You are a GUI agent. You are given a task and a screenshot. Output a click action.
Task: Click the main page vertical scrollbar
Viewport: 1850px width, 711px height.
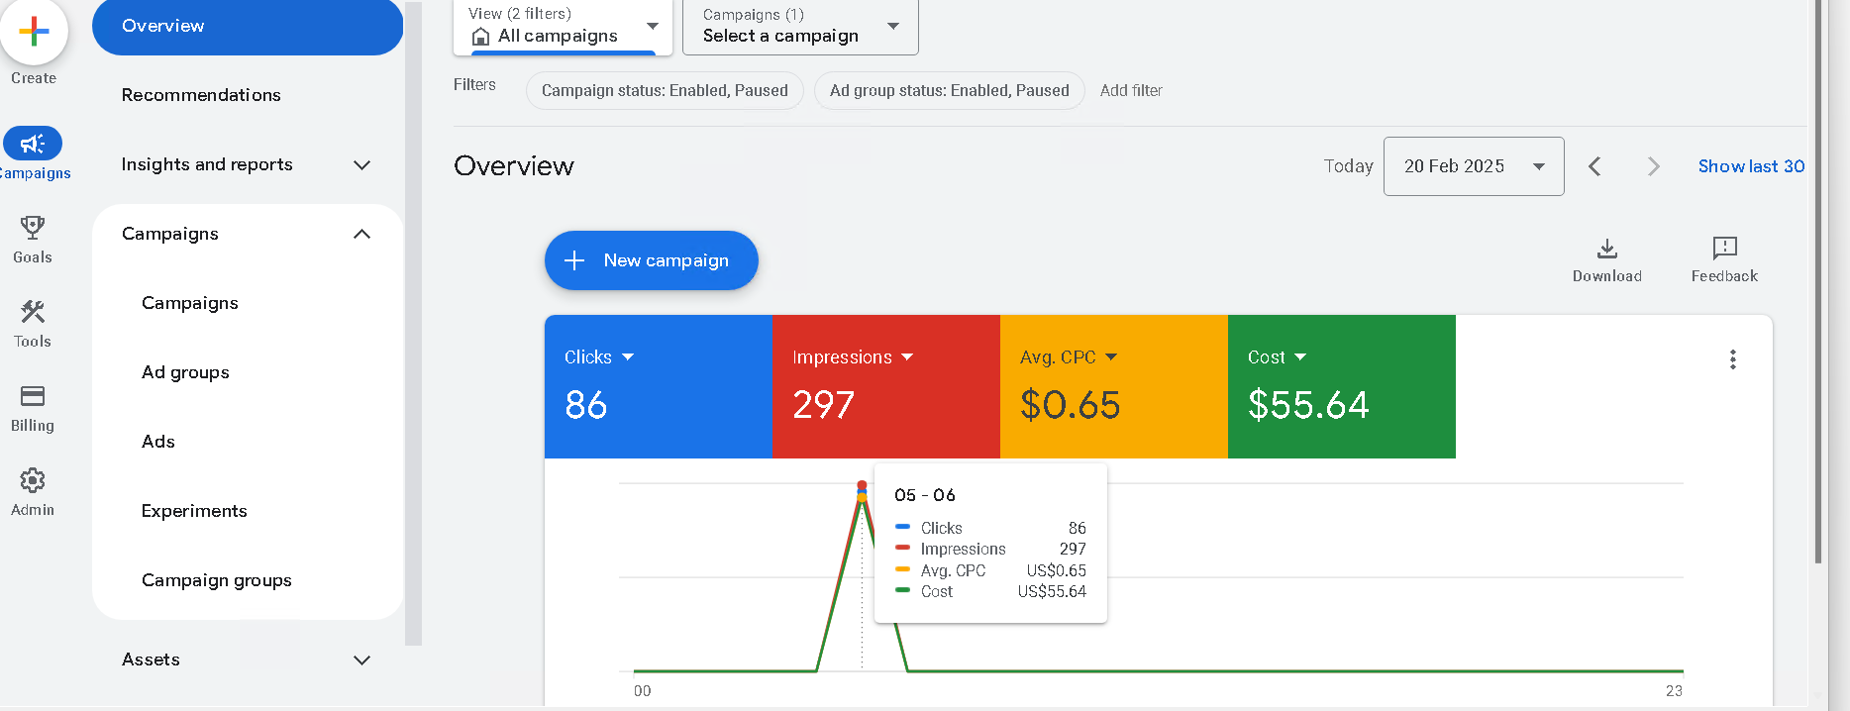tap(1818, 282)
